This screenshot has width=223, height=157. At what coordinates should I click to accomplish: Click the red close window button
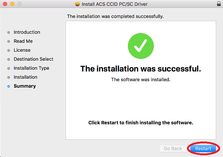pos(5,4)
